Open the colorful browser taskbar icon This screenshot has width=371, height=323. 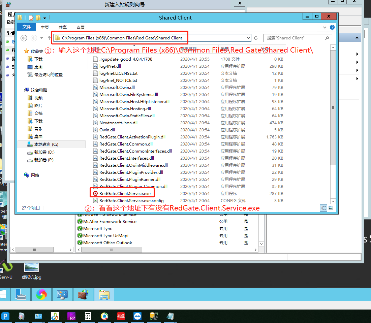pyautogui.click(x=41, y=294)
